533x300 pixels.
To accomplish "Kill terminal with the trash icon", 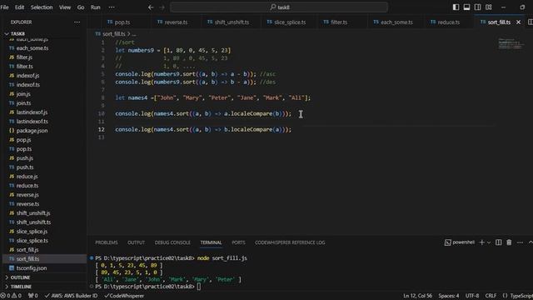I will 509,242.
